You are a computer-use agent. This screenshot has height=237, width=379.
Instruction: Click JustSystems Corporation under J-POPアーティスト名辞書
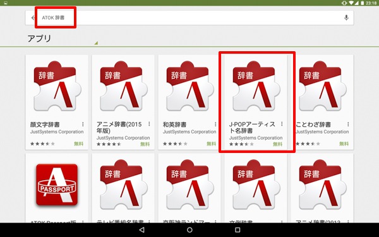(x=256, y=138)
